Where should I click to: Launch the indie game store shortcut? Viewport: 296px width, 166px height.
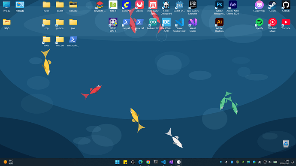[153, 8]
